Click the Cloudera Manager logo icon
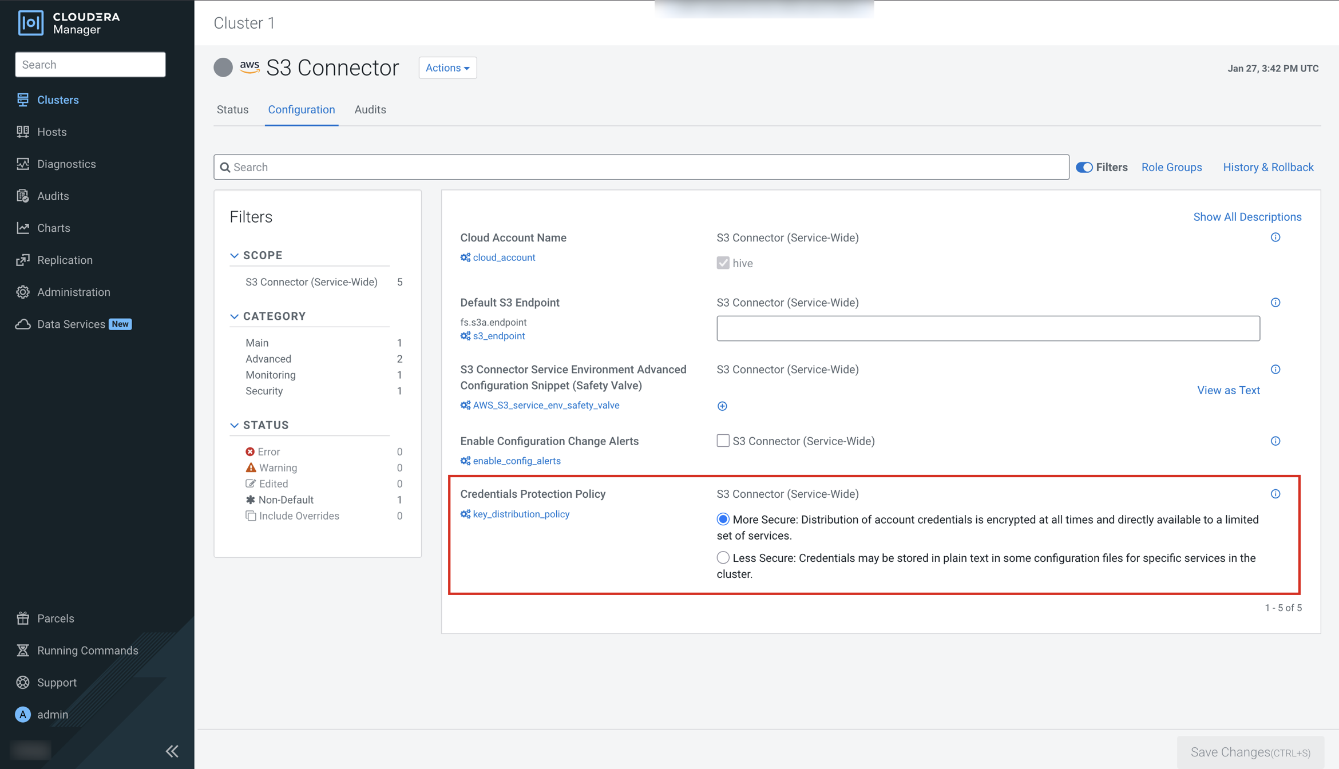 [30, 23]
